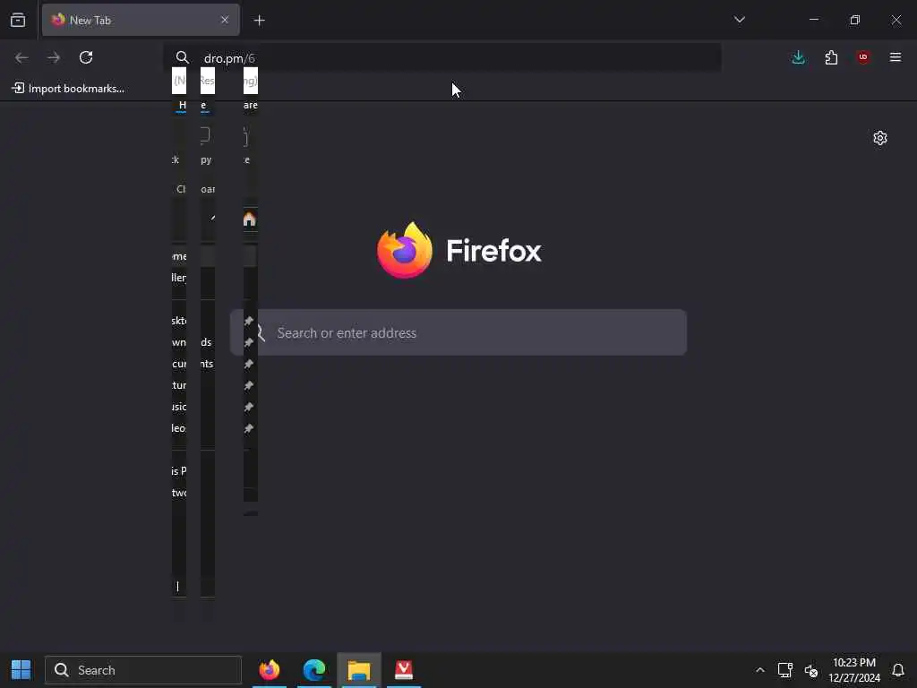The width and height of the screenshot is (917, 688).
Task: Open Microsoft Edge from the taskbar
Action: click(314, 670)
